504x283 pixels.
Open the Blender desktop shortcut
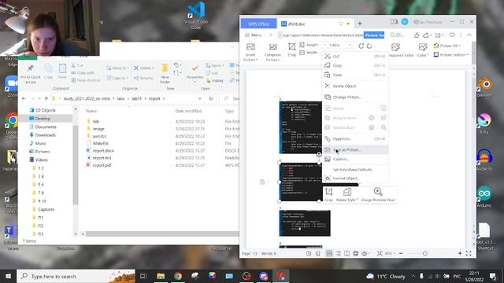coord(484,87)
